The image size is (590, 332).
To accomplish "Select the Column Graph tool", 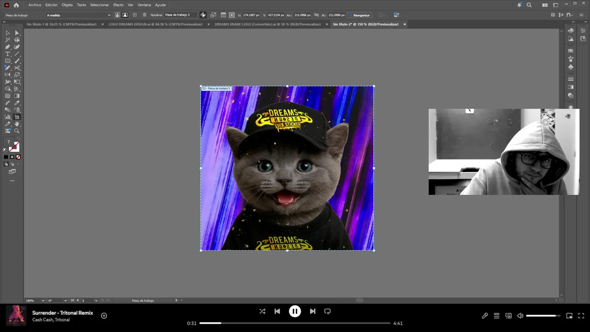I will 7,117.
